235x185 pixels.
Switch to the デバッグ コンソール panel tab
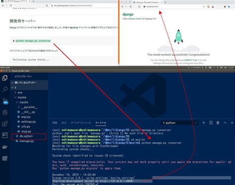click(81, 123)
